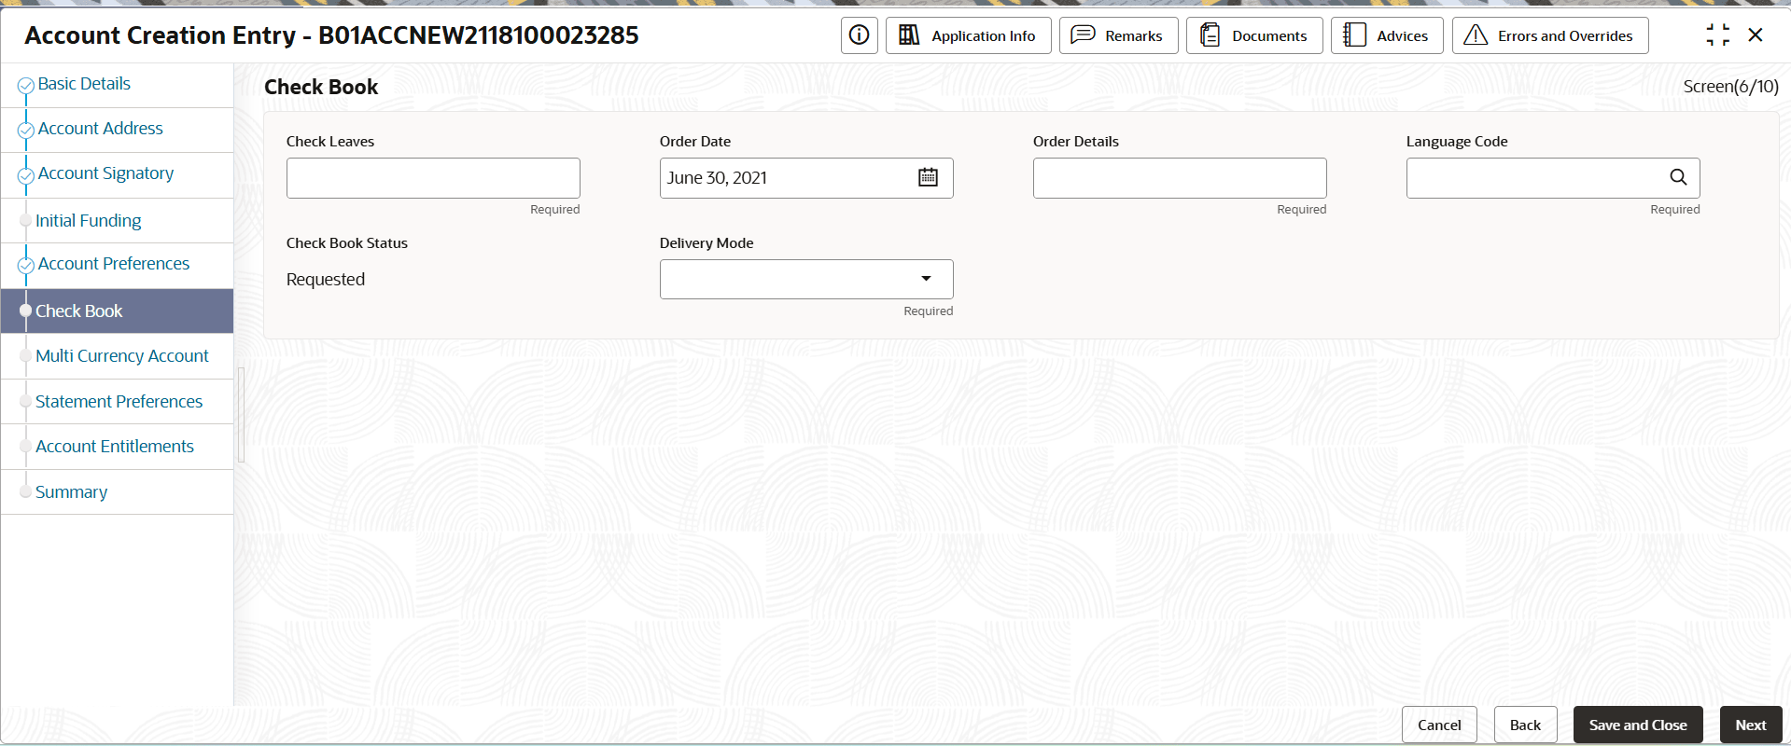Search Language Code with magnifier icon
This screenshot has width=1791, height=746.
coord(1678,177)
